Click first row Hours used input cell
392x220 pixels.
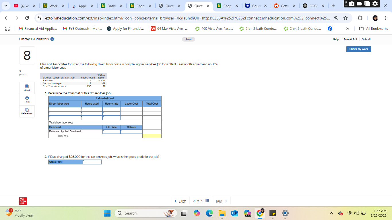point(92,109)
